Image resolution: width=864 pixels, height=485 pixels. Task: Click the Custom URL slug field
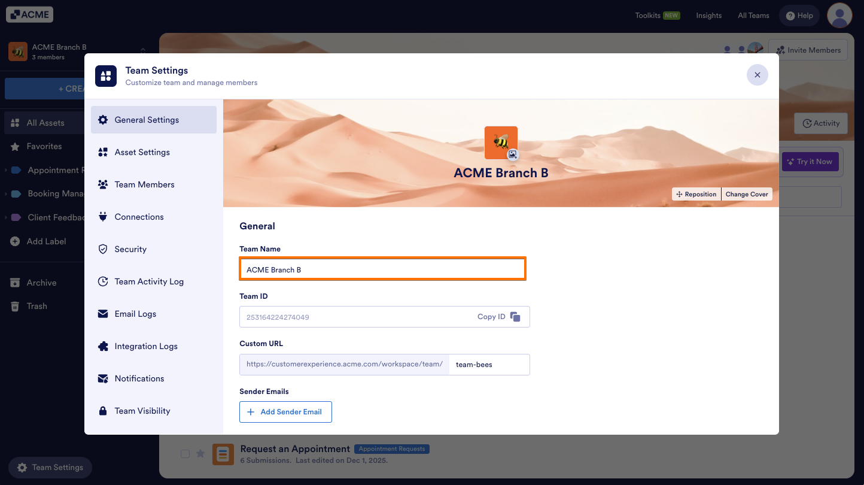click(x=489, y=364)
